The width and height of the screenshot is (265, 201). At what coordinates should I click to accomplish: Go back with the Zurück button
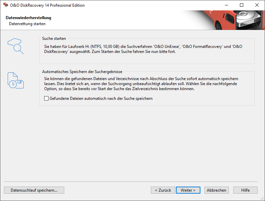click(x=163, y=190)
